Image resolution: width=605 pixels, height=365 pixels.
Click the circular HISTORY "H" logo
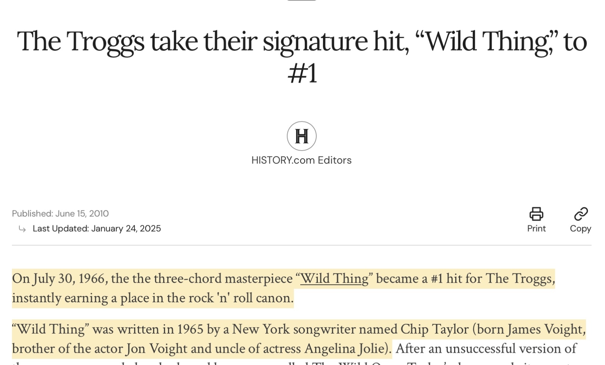pos(301,136)
